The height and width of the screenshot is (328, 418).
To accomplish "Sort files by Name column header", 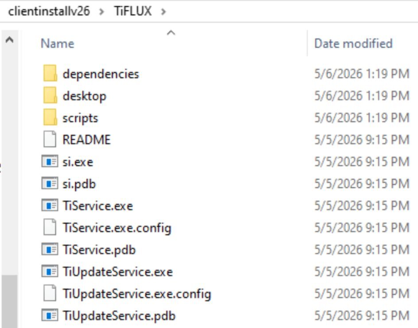I will pos(58,44).
